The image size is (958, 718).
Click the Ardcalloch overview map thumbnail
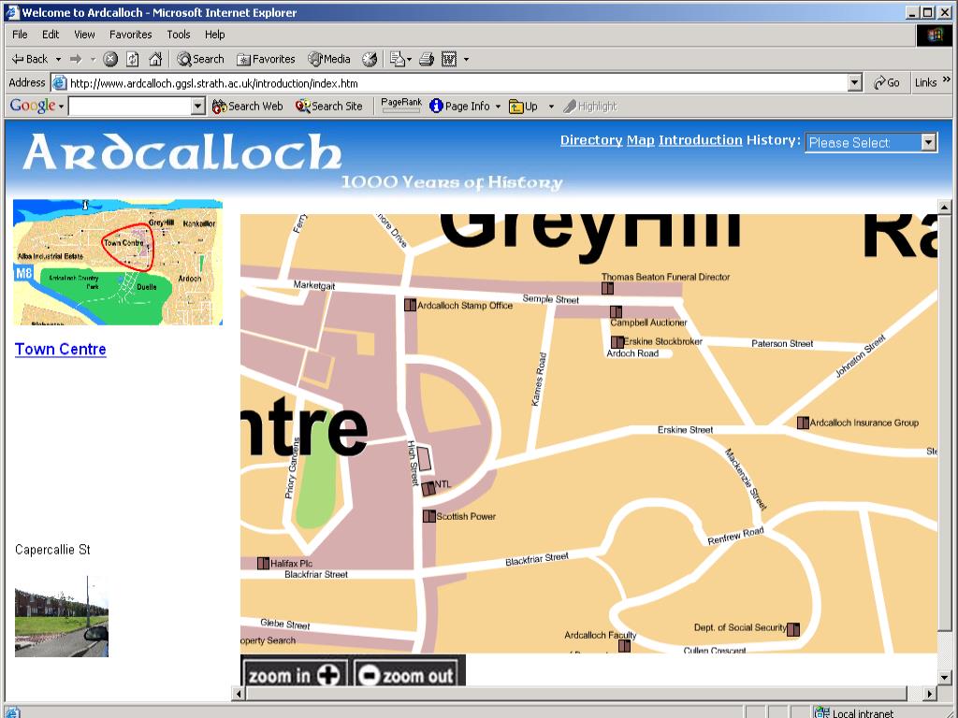(x=118, y=262)
